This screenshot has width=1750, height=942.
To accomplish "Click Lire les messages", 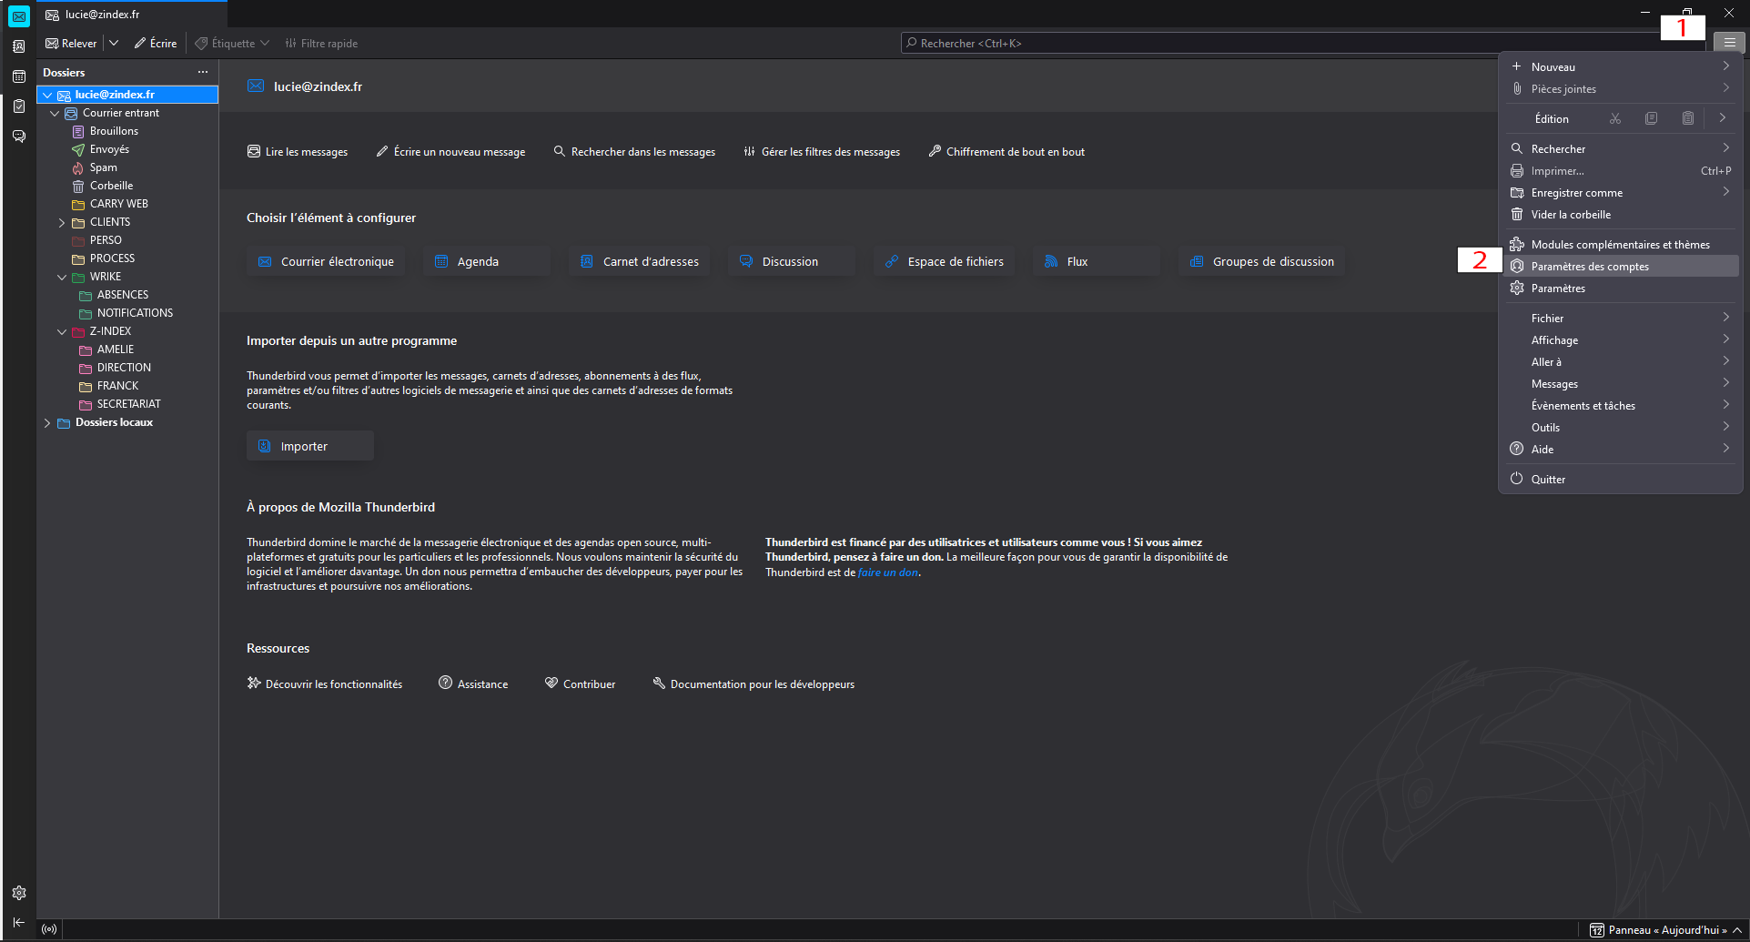I will tap(298, 152).
